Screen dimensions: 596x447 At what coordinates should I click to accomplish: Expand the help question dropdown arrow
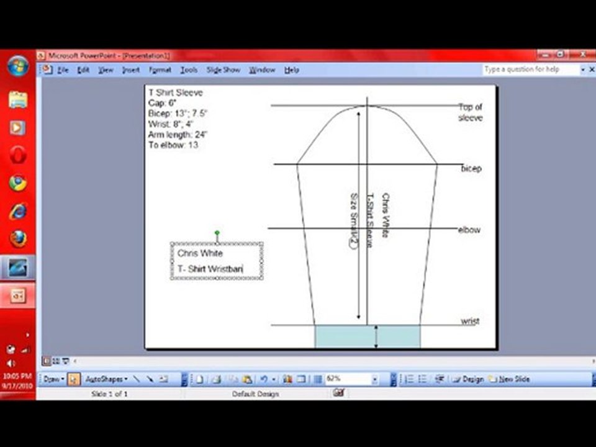[583, 70]
